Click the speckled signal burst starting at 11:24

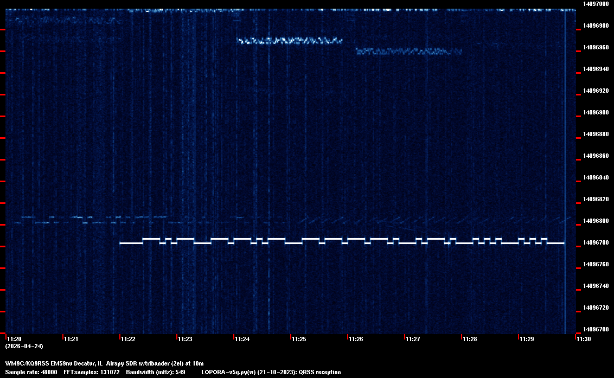click(x=289, y=40)
